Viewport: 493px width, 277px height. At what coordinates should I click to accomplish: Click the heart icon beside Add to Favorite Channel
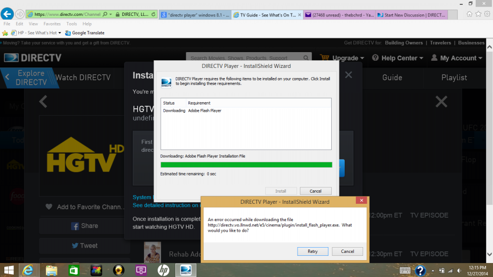tap(49, 207)
